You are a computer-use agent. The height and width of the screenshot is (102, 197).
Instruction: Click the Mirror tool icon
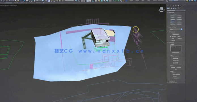click(x=76, y=1)
